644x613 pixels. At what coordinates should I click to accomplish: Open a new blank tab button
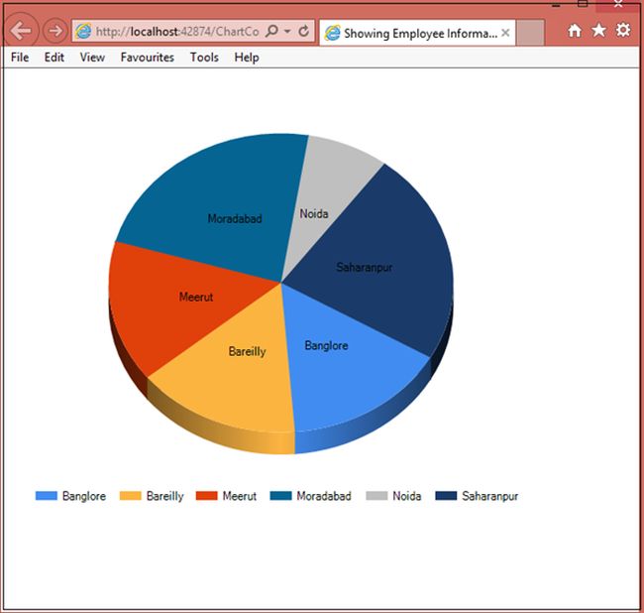pos(531,33)
